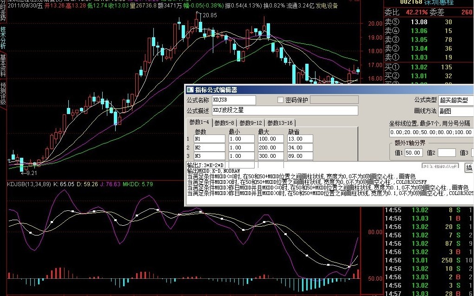This screenshot has height=296, width=474.
Task: Click the empty 值2 input field
Action: pyautogui.click(x=446, y=153)
